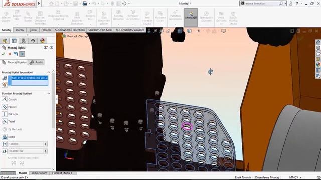Open the search type dropdown arrow
321x180 pixels.
click(285, 3)
